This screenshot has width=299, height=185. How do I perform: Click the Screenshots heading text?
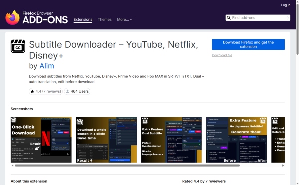tap(22, 109)
